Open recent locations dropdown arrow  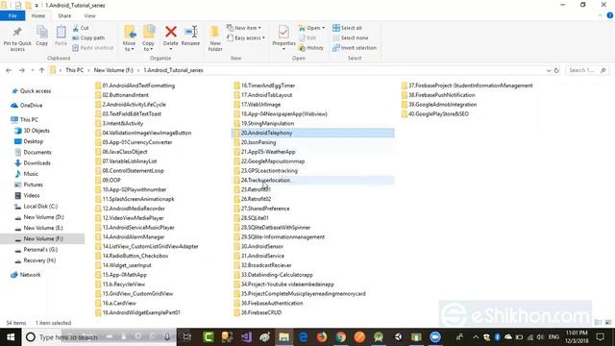pyautogui.click(x=32, y=70)
